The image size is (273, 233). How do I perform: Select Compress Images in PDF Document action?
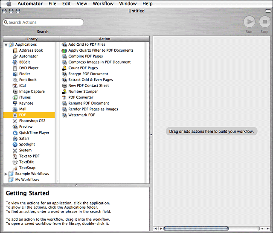(99, 62)
